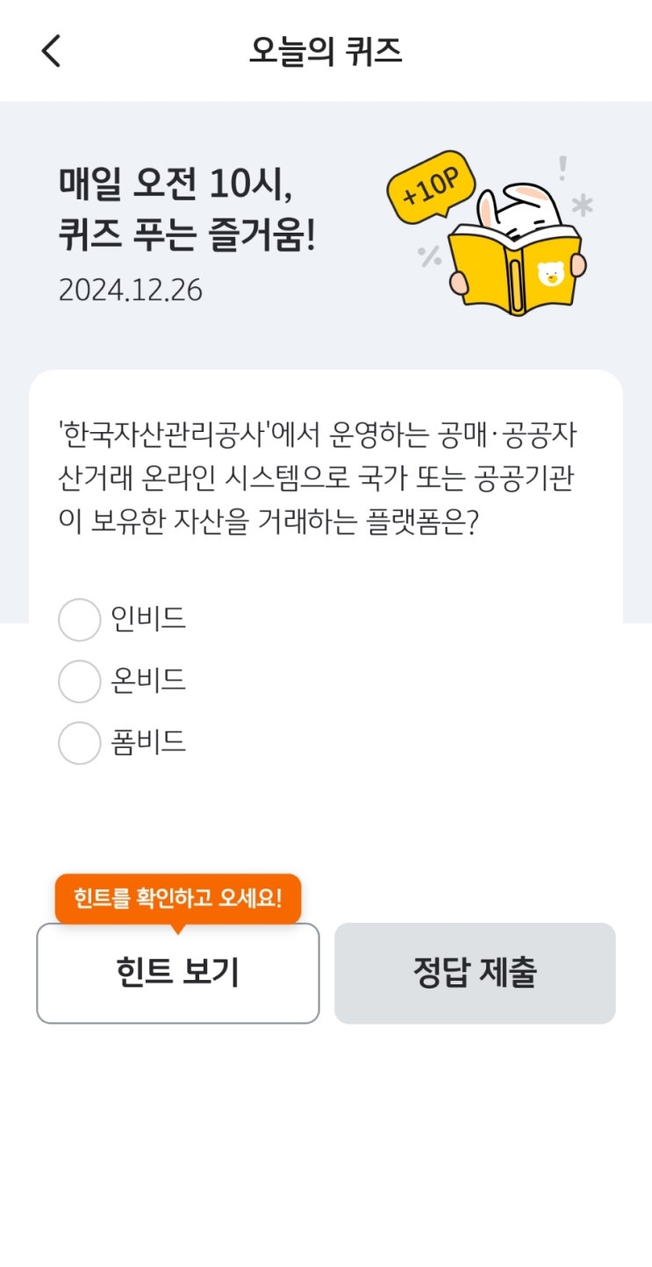Select the 인비드 radio button
652x1267 pixels.
click(x=80, y=620)
